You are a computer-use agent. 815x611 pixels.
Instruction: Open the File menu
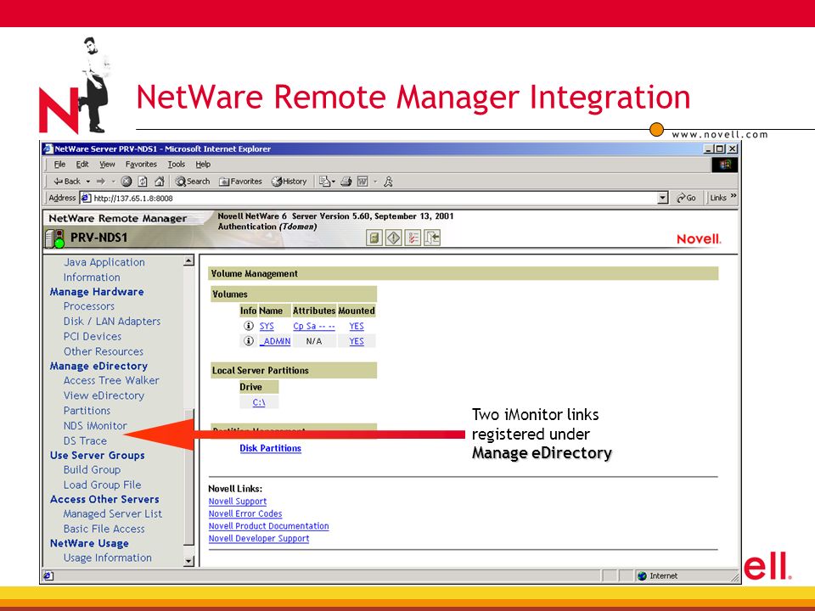coord(59,164)
